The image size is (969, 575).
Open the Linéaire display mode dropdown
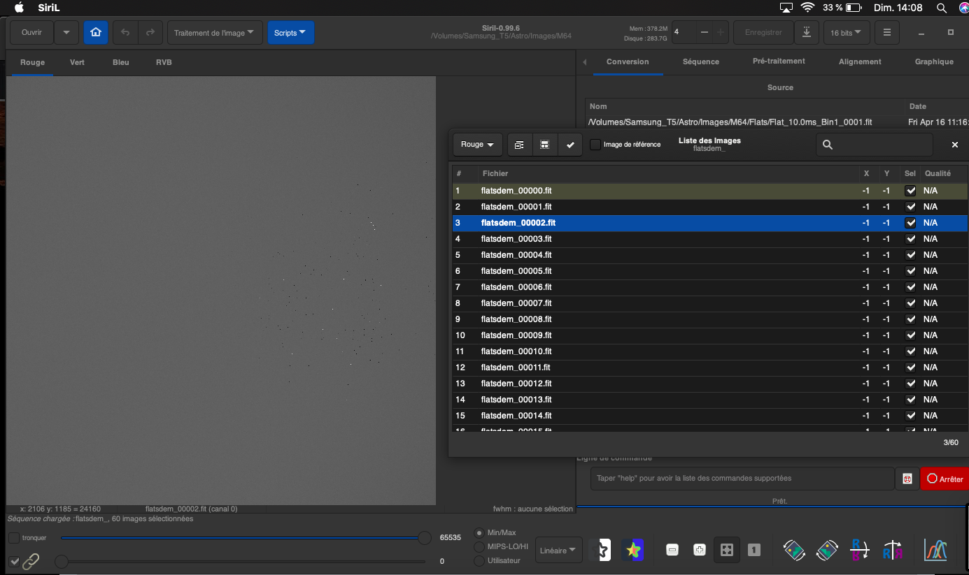(x=558, y=550)
